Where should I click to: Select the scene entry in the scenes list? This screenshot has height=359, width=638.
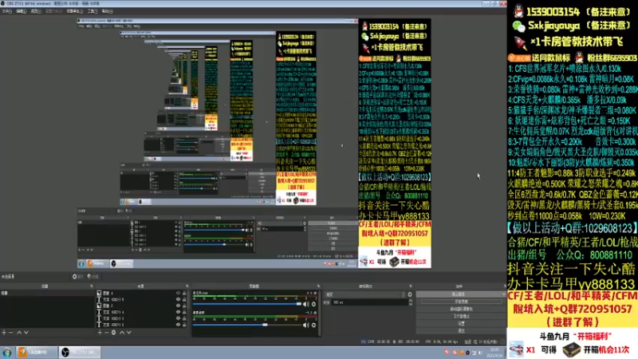pos(47,293)
